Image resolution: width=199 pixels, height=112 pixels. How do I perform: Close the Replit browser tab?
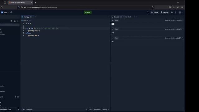[31, 2]
